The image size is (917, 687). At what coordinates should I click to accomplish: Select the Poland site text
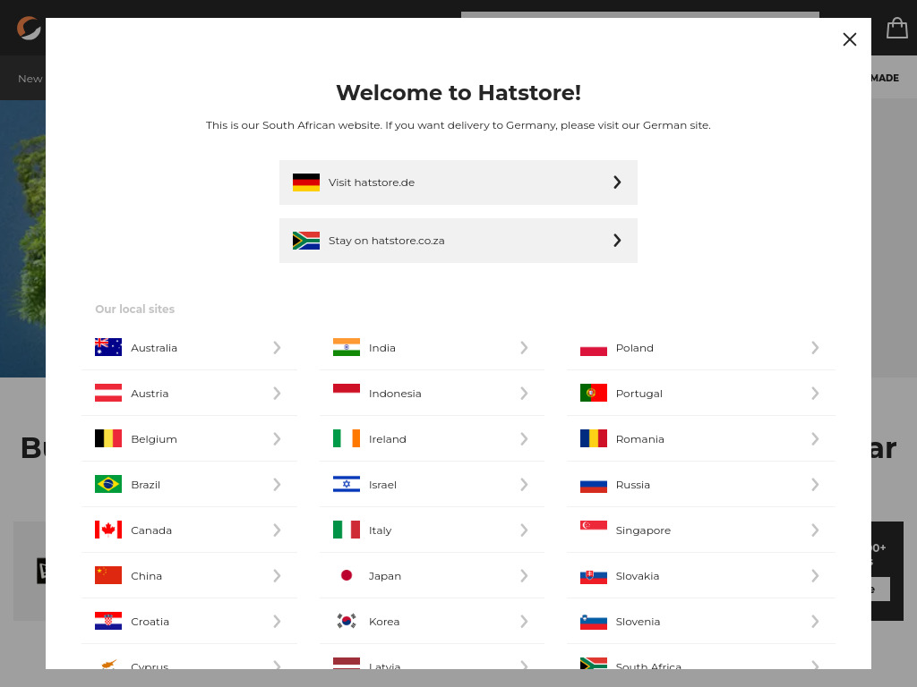635,348
